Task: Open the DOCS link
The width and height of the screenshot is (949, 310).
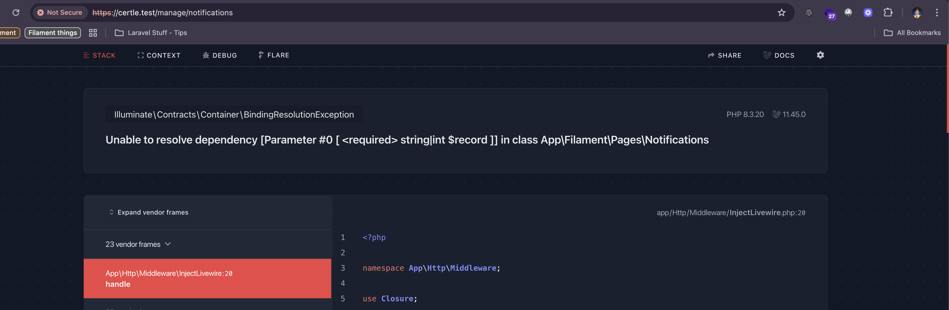Action: (x=779, y=55)
